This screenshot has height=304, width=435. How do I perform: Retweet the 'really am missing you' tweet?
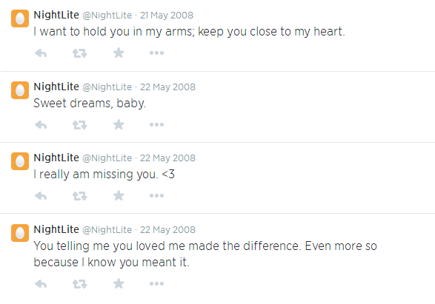(x=79, y=196)
